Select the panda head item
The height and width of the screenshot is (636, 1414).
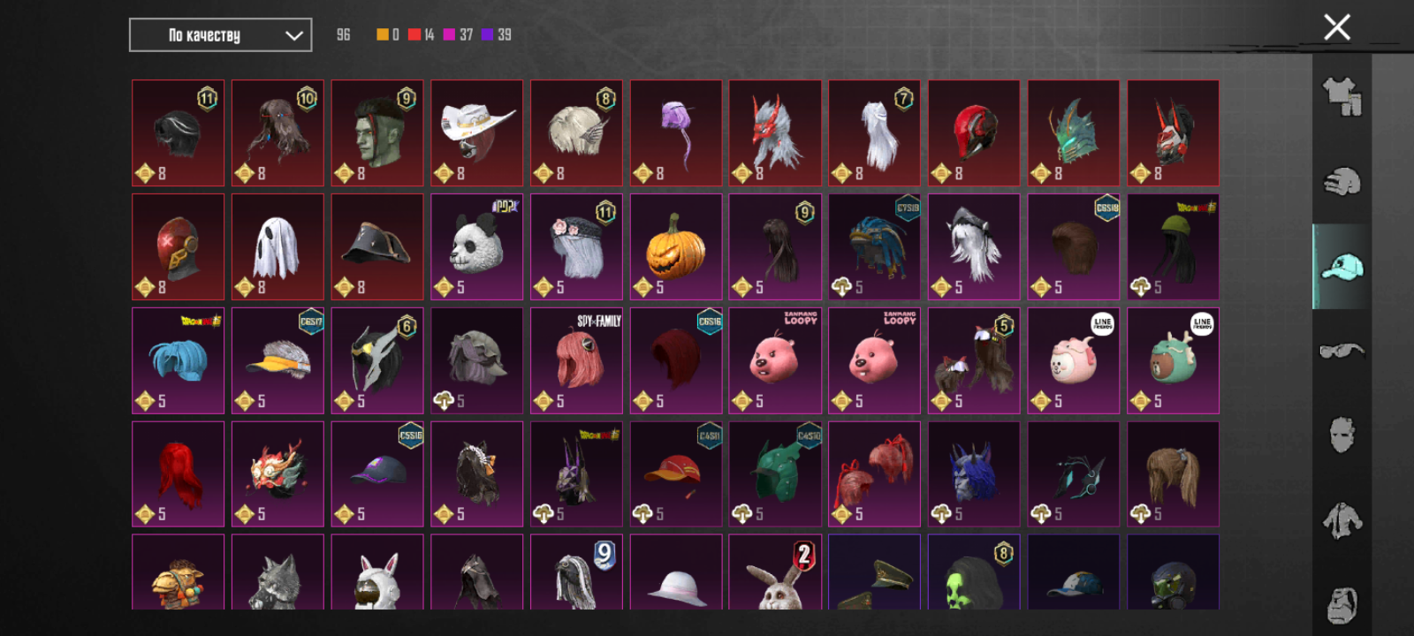click(x=477, y=247)
